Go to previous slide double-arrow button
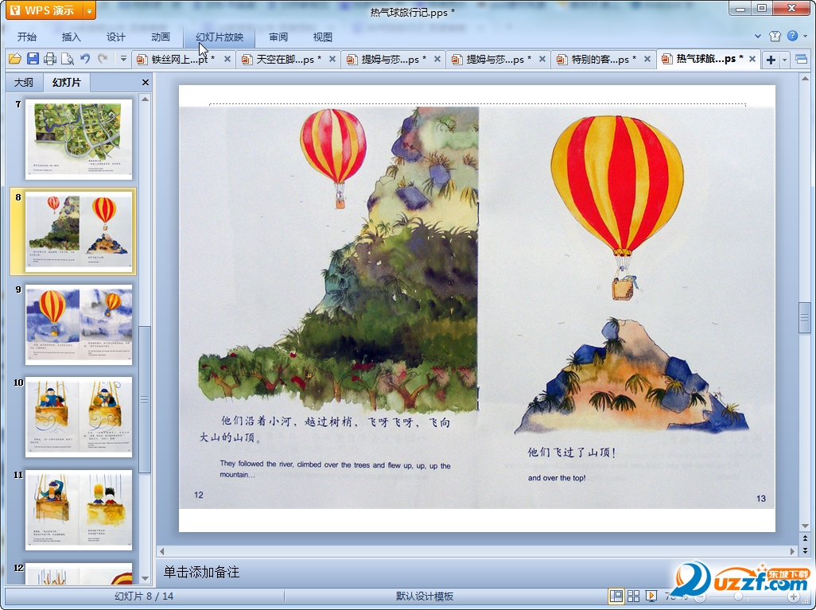The image size is (816, 610). tap(805, 538)
